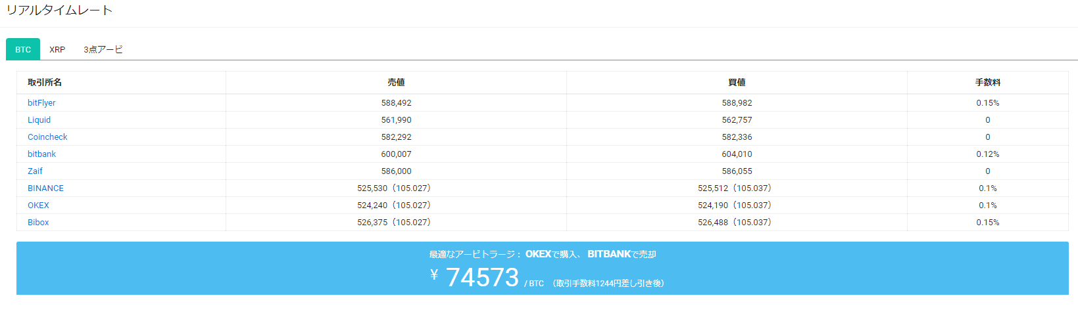This screenshot has height=325, width=1078.
Task: Open the Liquid exchange link
Action: [39, 120]
